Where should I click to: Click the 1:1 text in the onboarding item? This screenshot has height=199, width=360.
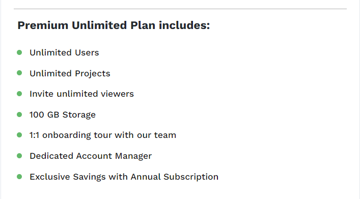(34, 135)
